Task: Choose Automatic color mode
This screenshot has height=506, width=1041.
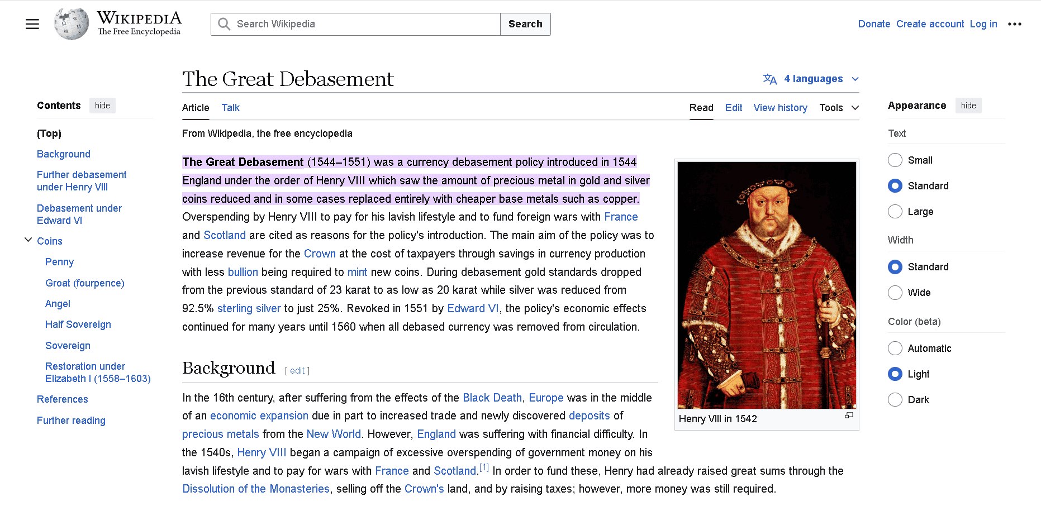Action: [x=895, y=349]
